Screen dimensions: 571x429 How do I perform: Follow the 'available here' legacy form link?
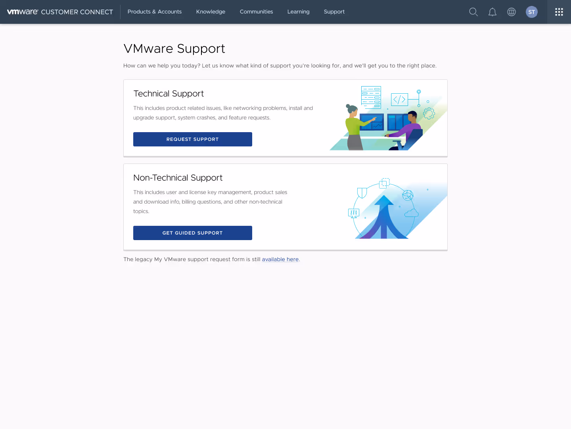(280, 259)
